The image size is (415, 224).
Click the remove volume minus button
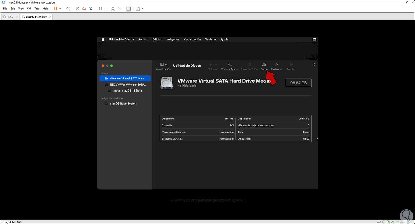(216, 65)
